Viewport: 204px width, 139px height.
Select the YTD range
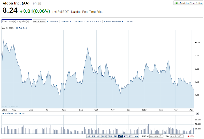(x=110, y=136)
